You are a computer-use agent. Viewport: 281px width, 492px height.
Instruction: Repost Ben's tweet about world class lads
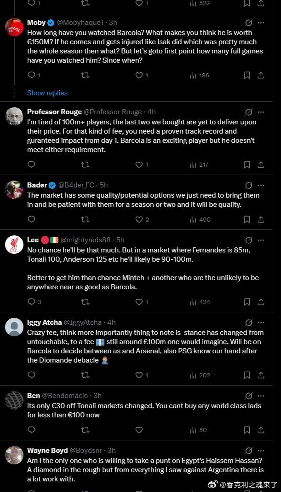pyautogui.click(x=85, y=430)
